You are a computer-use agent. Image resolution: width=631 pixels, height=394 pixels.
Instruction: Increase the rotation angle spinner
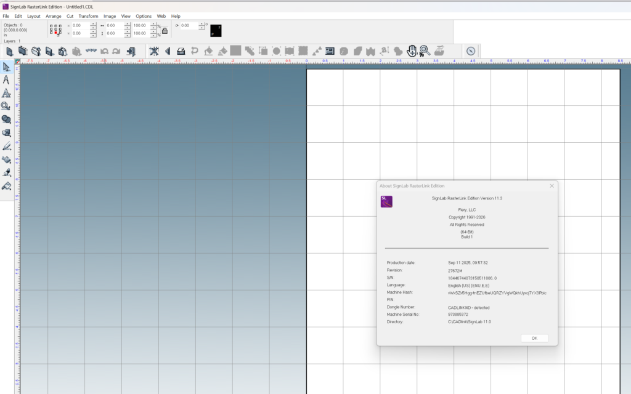point(202,24)
